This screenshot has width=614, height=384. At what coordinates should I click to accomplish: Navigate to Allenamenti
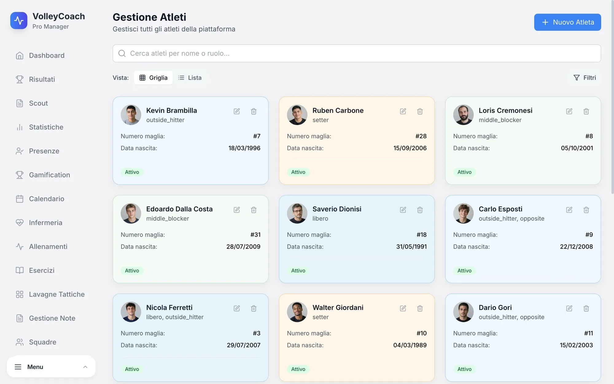click(51, 247)
